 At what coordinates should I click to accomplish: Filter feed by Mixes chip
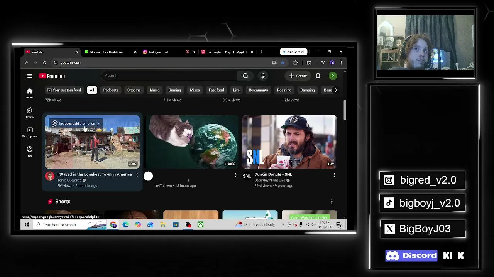click(195, 90)
